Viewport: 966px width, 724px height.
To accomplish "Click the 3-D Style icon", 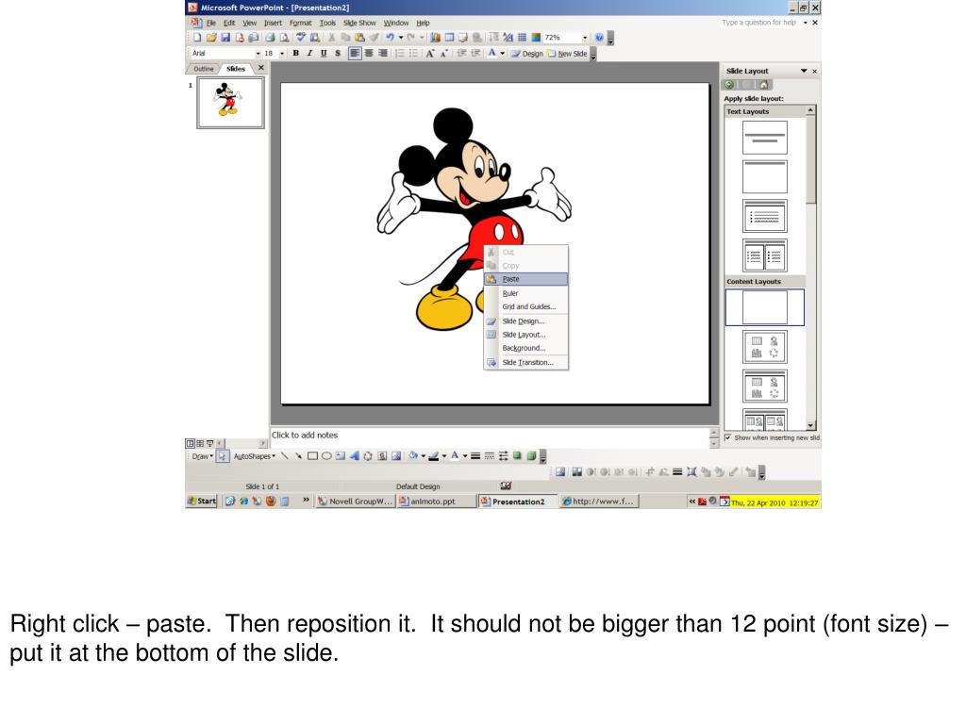I will tap(532, 456).
